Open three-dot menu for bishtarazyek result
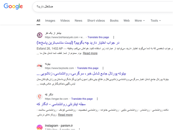 [x=114, y=37]
